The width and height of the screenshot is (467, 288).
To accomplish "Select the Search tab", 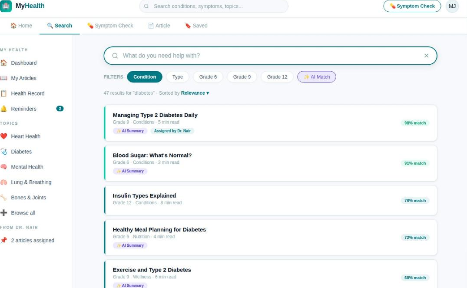I will click(60, 26).
